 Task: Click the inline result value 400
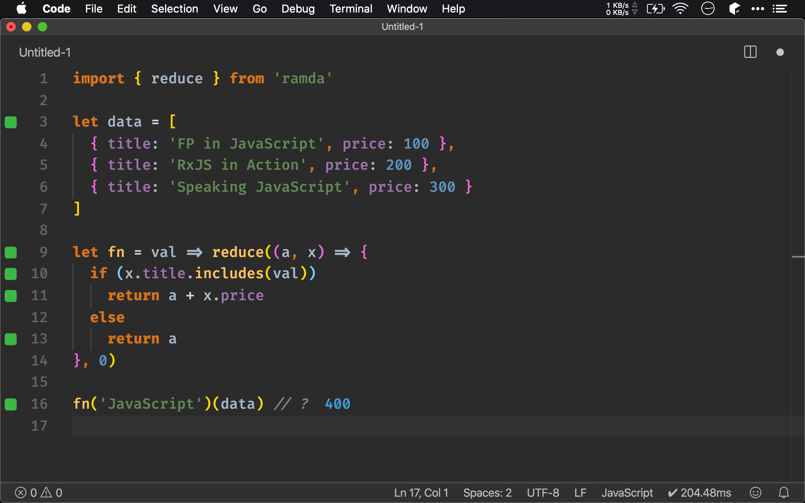[x=337, y=404]
